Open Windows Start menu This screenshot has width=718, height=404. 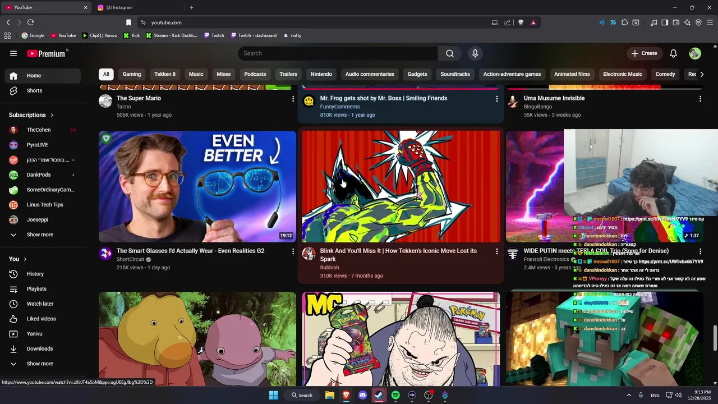273,395
